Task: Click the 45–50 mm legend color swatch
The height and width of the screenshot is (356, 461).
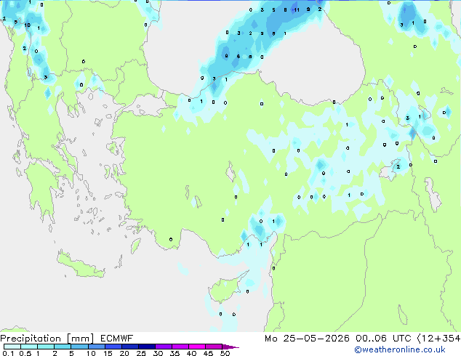Action: click(x=214, y=347)
